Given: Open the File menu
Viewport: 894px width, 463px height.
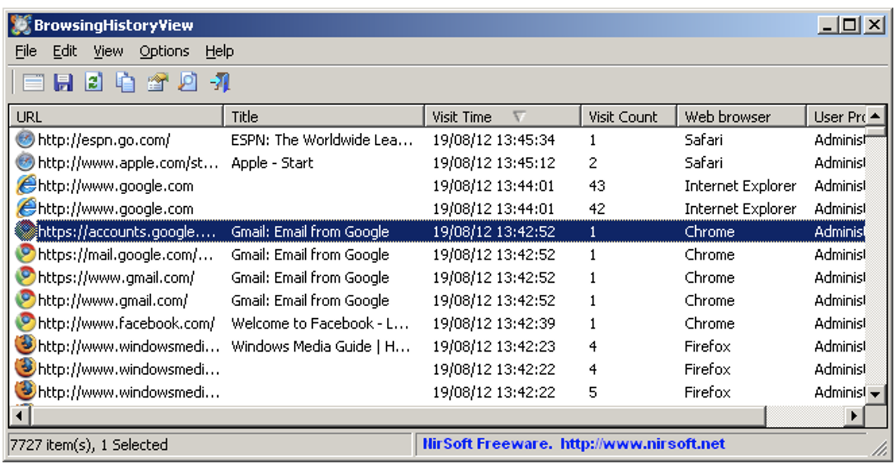Looking at the screenshot, I should point(26,51).
